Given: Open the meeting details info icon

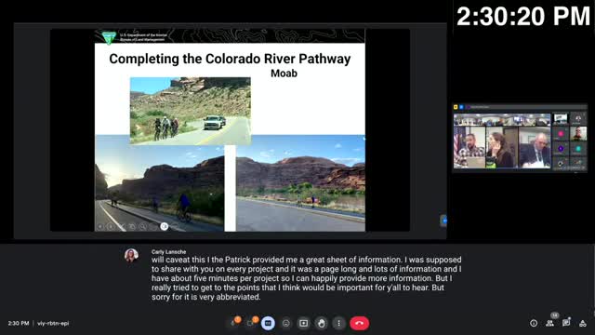Looking at the screenshot, I should coord(534,323).
